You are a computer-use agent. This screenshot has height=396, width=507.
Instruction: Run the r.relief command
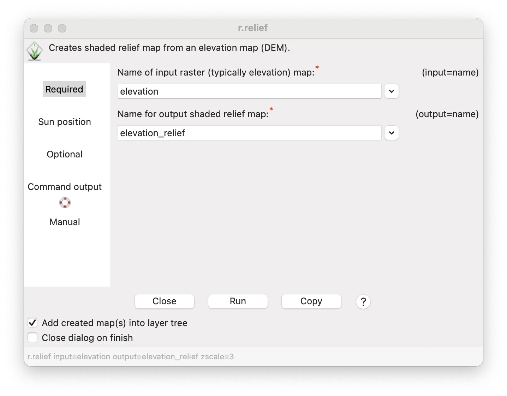(238, 301)
